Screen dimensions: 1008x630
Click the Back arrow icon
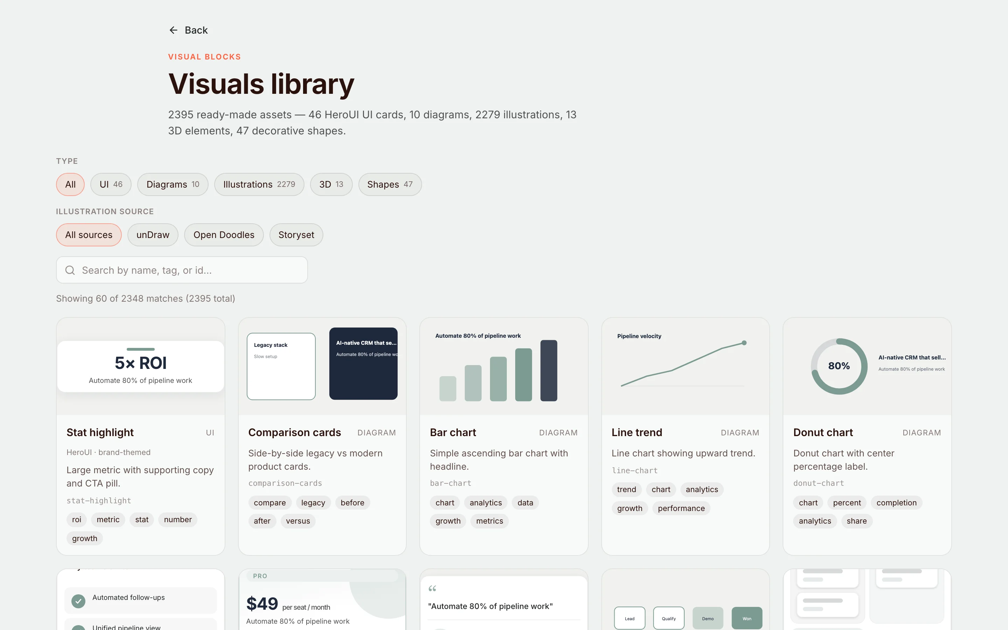(x=173, y=30)
